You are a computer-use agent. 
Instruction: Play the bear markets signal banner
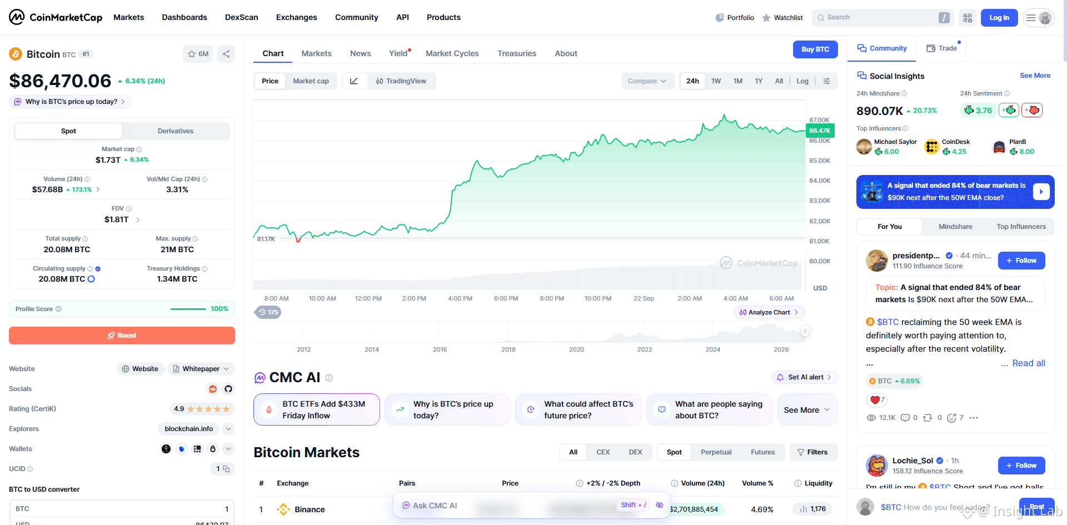(x=1041, y=192)
